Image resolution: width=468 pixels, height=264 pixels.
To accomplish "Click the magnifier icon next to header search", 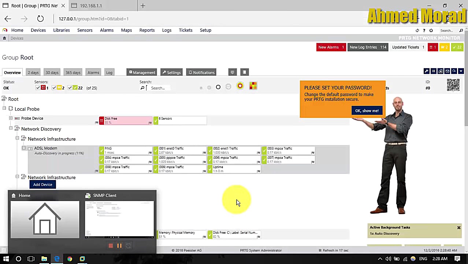I will tap(461, 30).
